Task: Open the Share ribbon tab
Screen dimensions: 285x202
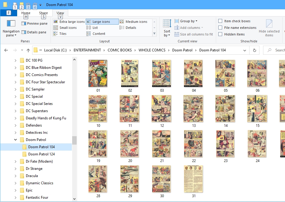Action: (43, 13)
